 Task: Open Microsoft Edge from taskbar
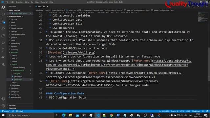point(64,115)
